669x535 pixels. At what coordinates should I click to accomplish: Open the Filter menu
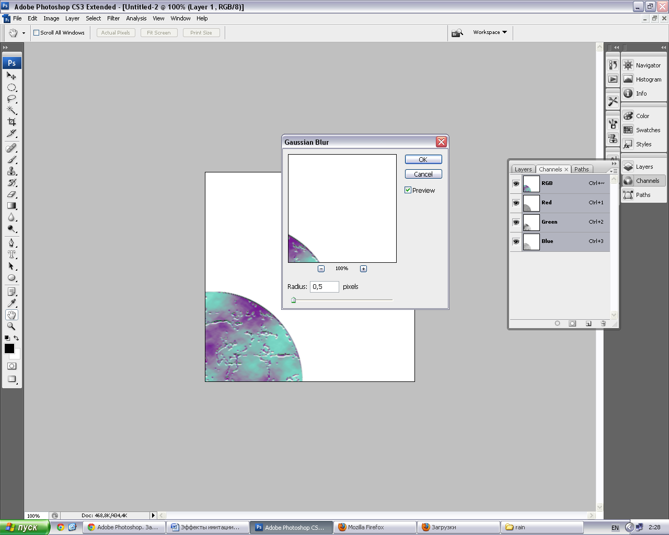coord(113,18)
